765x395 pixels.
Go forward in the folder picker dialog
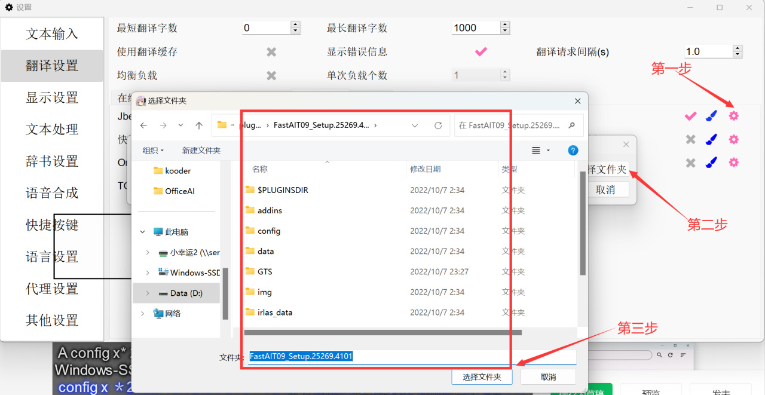pos(163,125)
